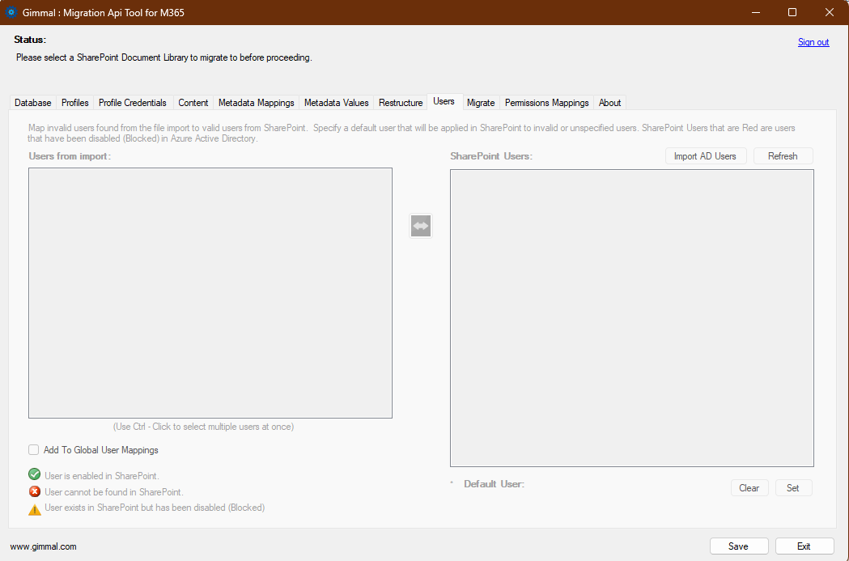Open the Permissions Mappings tab

[x=546, y=102]
